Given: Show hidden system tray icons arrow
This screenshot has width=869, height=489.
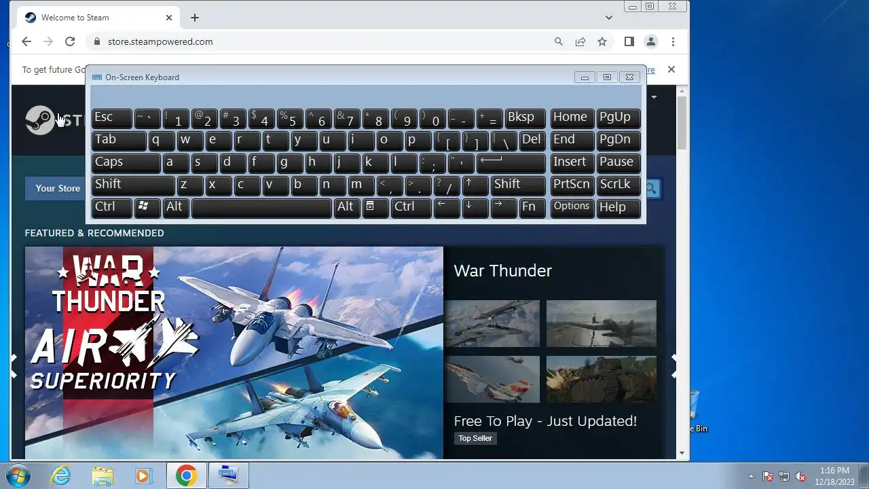Looking at the screenshot, I should click(x=751, y=477).
